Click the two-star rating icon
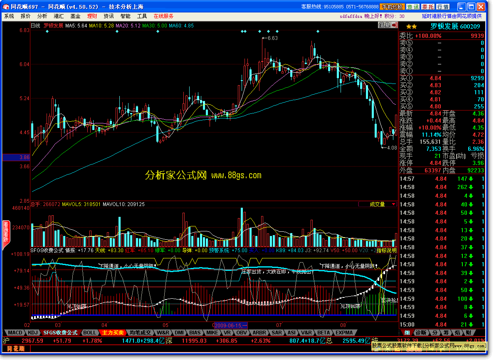The height and width of the screenshot is (361, 494). coord(411,27)
